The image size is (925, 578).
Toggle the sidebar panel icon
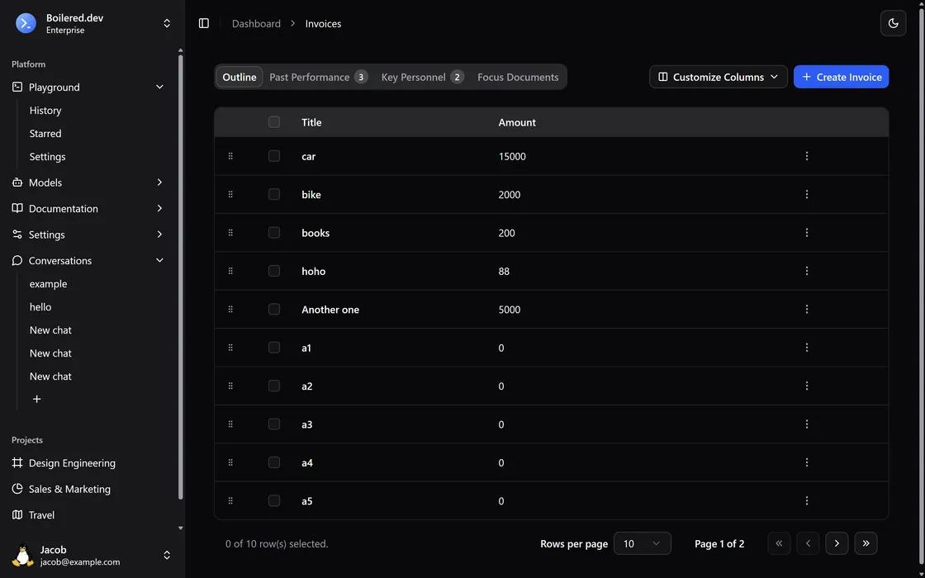click(204, 23)
